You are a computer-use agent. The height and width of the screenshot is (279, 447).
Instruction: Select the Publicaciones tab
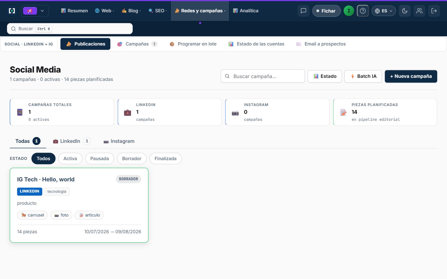click(85, 44)
